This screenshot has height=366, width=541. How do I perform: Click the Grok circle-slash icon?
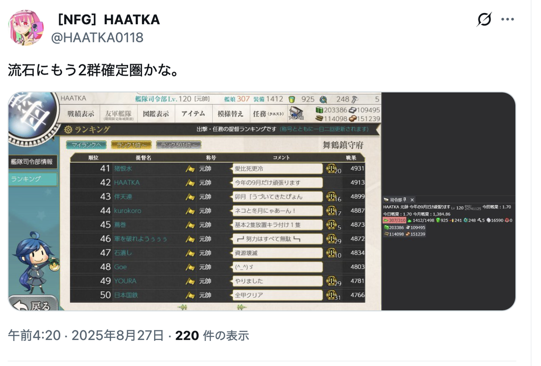pos(484,19)
